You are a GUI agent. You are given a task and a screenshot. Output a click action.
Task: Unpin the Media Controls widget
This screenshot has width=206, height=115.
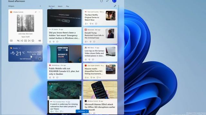(x=36, y=12)
